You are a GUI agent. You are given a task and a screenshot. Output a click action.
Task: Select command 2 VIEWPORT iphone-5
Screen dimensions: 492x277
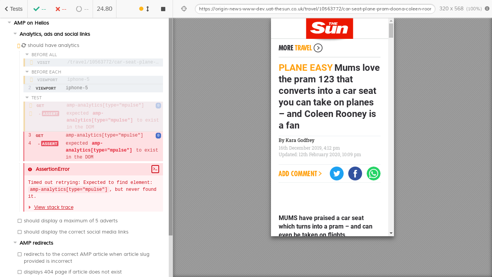coord(93,88)
